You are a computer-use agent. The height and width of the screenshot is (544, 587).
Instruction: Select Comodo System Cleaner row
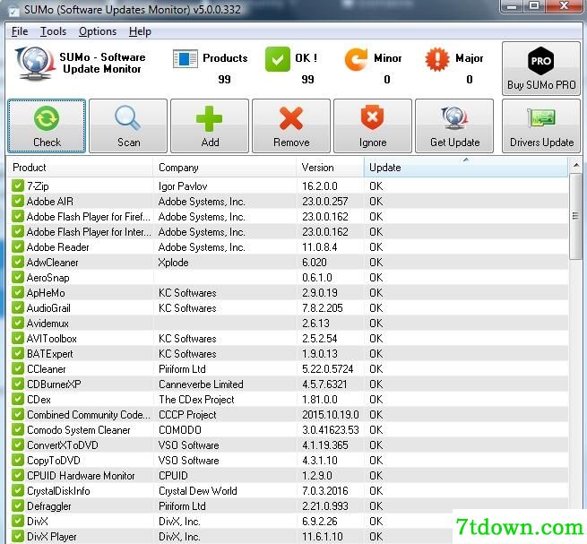(288, 430)
